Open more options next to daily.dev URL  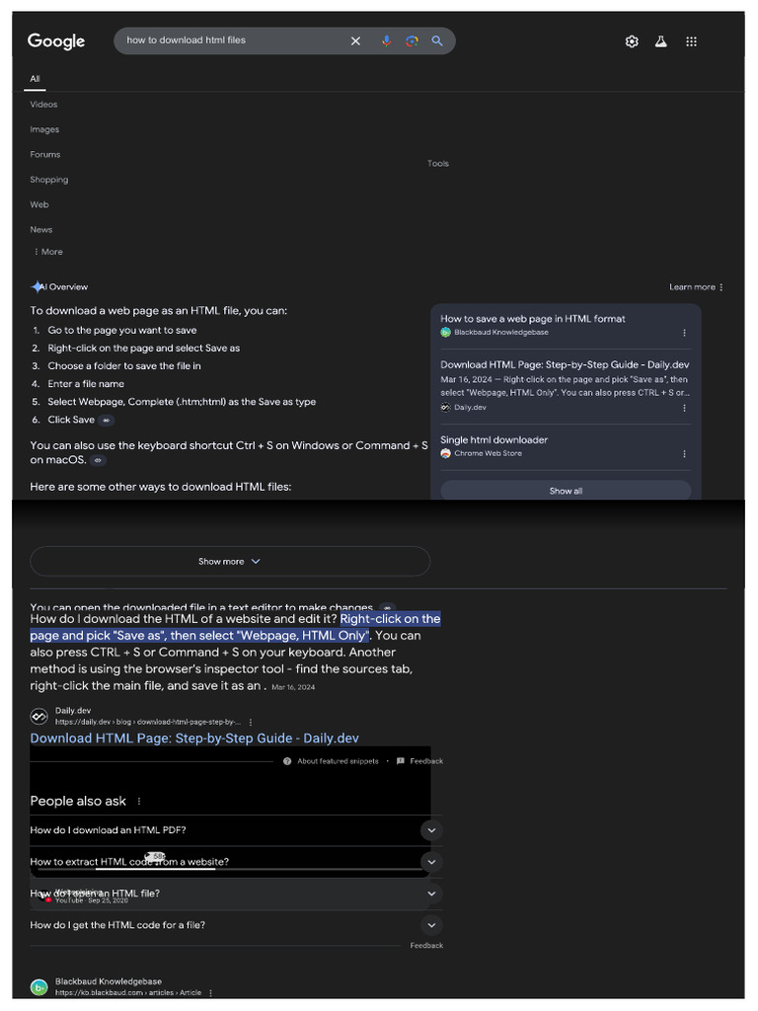coord(251,722)
